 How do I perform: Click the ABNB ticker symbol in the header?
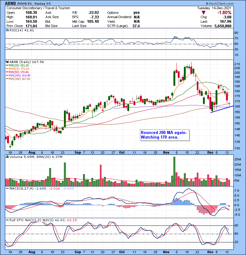pos(10,3)
